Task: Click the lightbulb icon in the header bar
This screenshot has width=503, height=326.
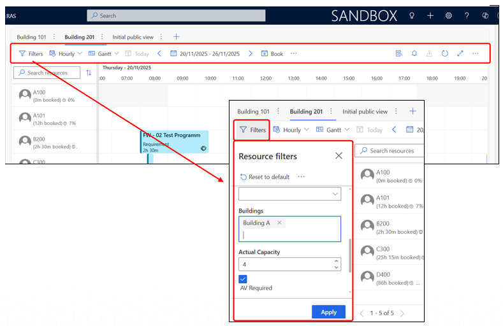Action: 412,16
